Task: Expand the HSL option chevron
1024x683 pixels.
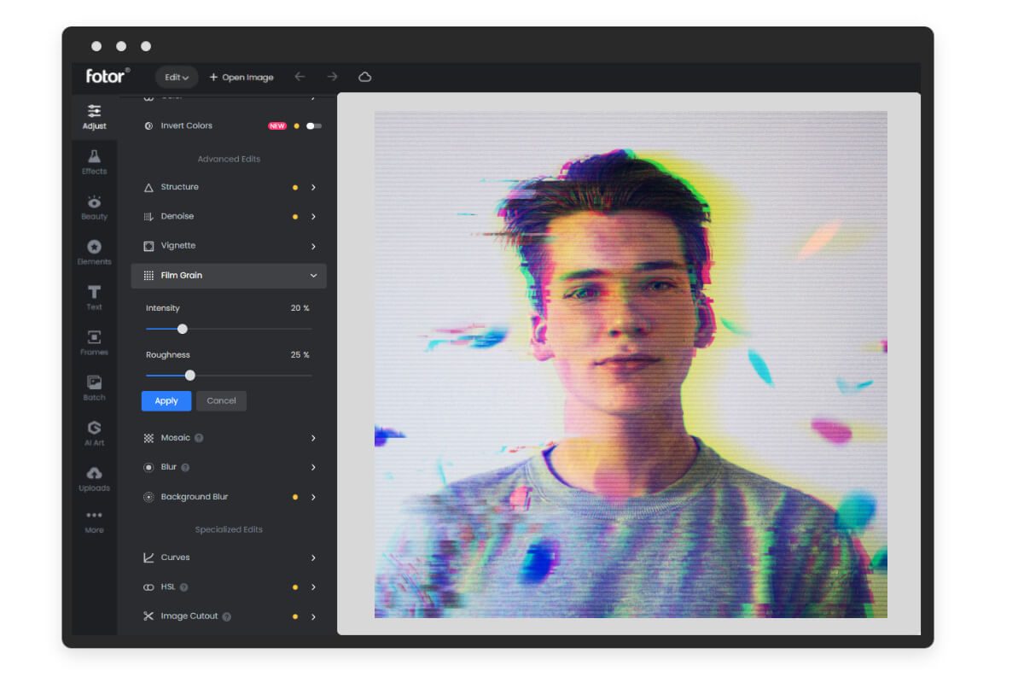Action: (313, 587)
